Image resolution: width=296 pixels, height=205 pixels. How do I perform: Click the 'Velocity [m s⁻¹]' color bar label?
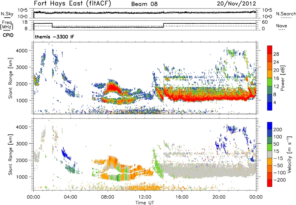tap(289, 154)
